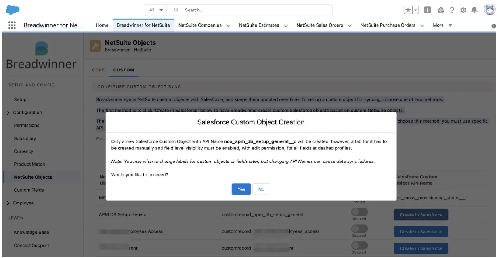The image size is (497, 258).
Task: Expand the NetSuite Purchase Orders chevron
Action: click(422, 25)
